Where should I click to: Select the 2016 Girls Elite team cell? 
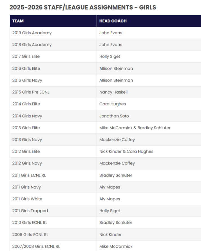[x=53, y=68]
